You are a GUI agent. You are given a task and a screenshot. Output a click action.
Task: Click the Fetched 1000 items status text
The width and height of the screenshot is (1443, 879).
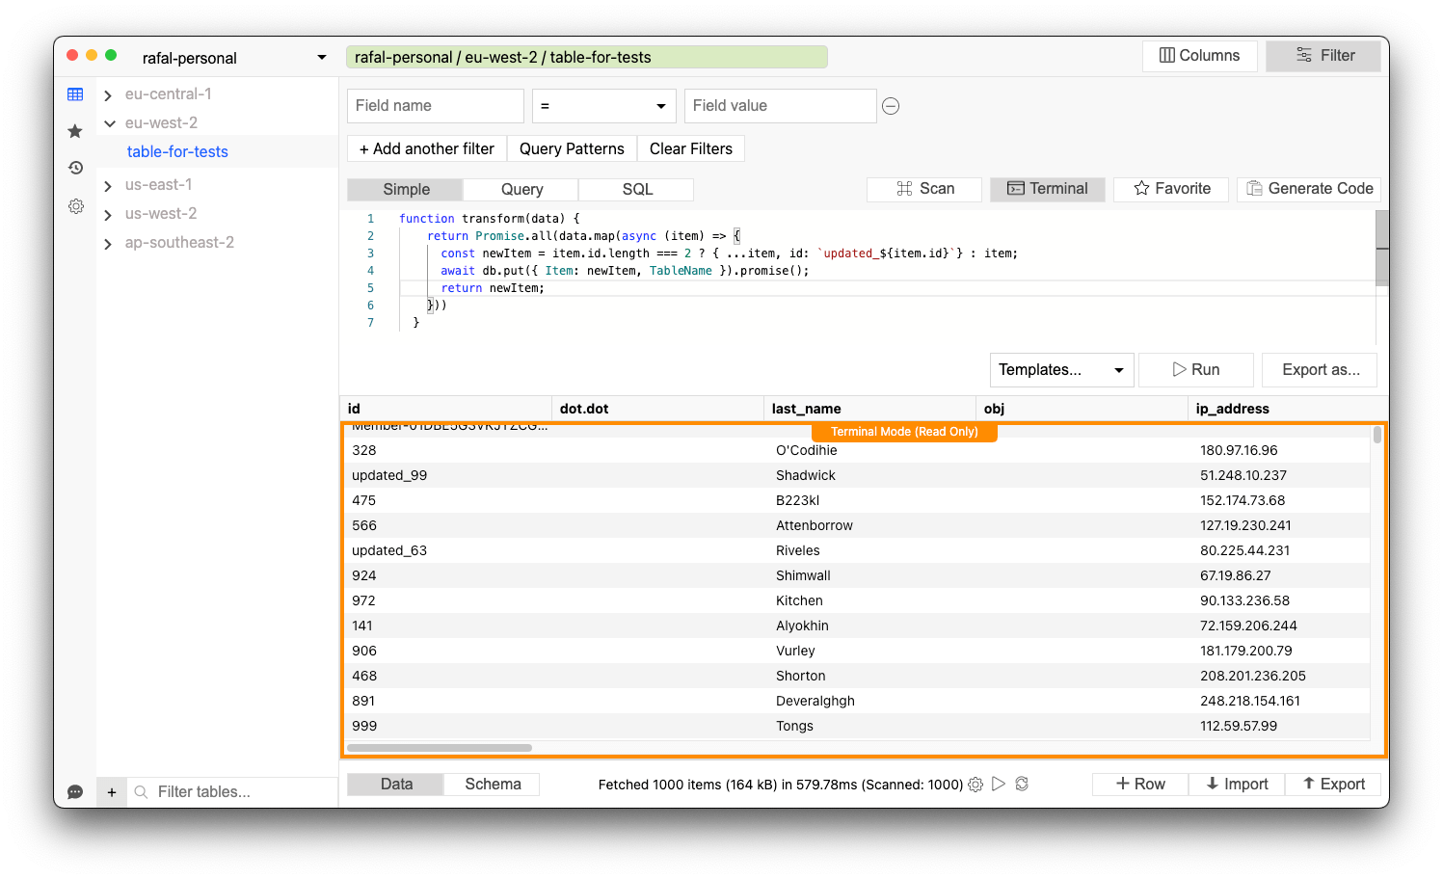780,785
